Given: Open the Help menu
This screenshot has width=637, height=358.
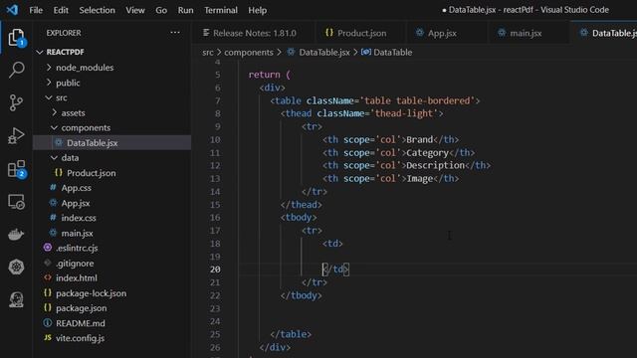Looking at the screenshot, I should [x=258, y=10].
